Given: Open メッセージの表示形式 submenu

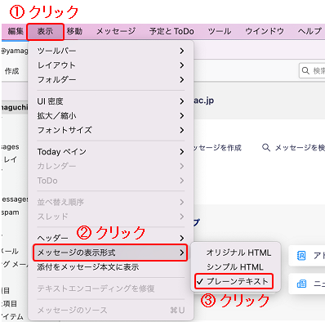Looking at the screenshot, I should pyautogui.click(x=110, y=253).
